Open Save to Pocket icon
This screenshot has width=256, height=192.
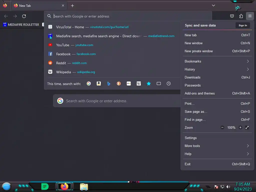(x=232, y=16)
